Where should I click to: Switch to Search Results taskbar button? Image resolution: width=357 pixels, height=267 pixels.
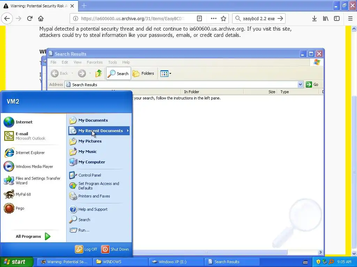click(x=232, y=262)
